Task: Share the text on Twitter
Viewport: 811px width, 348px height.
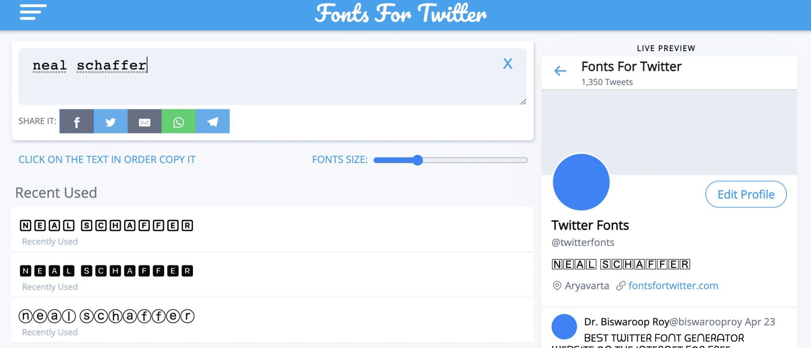Action: [110, 122]
